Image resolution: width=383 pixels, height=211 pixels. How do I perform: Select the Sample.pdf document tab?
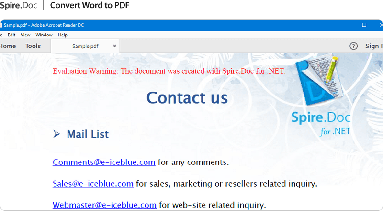[x=85, y=46]
